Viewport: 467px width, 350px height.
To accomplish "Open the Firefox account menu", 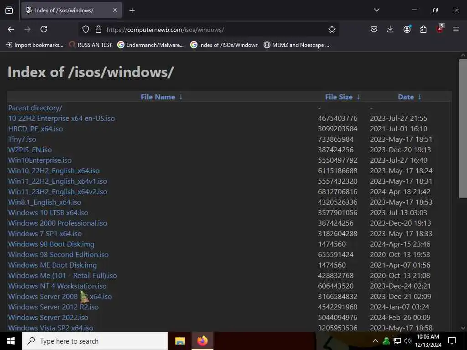I will coord(407,29).
